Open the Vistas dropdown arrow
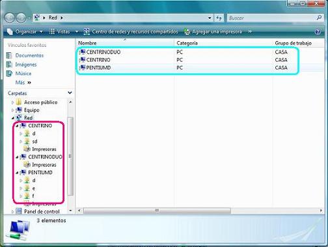This screenshot has width=328, height=247. 77,32
